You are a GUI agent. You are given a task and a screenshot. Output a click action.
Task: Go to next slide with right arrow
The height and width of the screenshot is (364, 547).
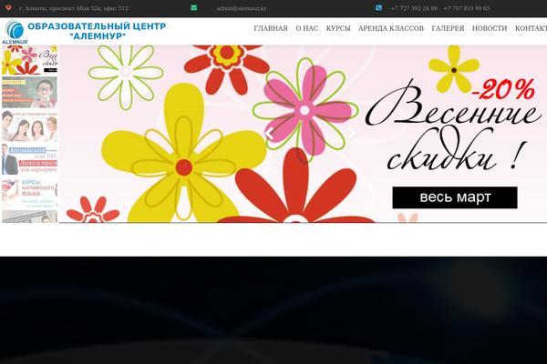tap(351, 134)
